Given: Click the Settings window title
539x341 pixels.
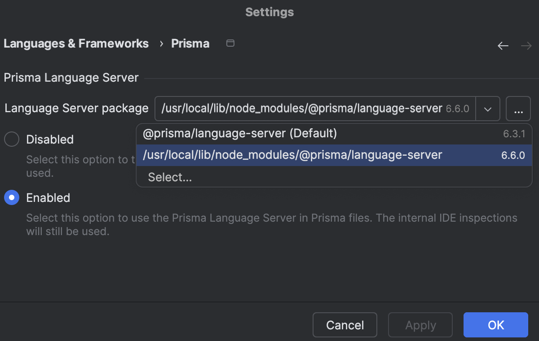Looking at the screenshot, I should pyautogui.click(x=269, y=12).
